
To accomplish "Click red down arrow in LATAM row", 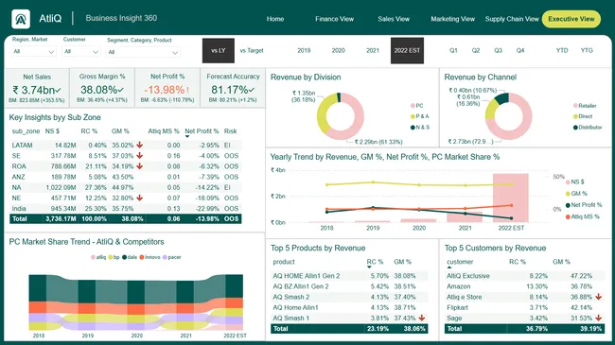I will tap(139, 145).
